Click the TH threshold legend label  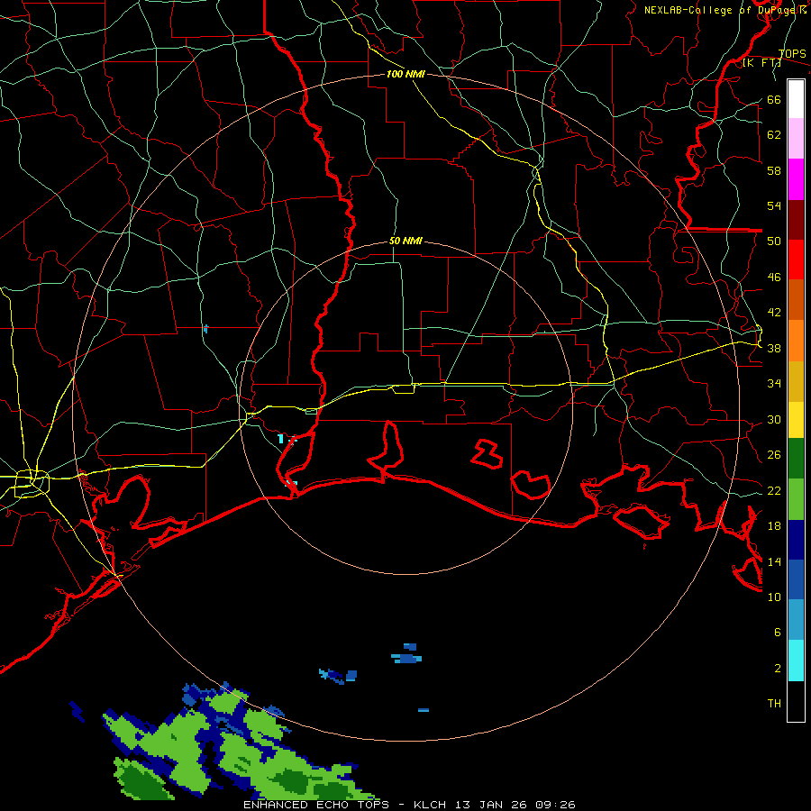coord(774,704)
